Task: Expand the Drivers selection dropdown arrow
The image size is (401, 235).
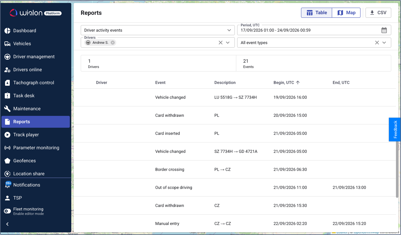Action: pyautogui.click(x=228, y=43)
